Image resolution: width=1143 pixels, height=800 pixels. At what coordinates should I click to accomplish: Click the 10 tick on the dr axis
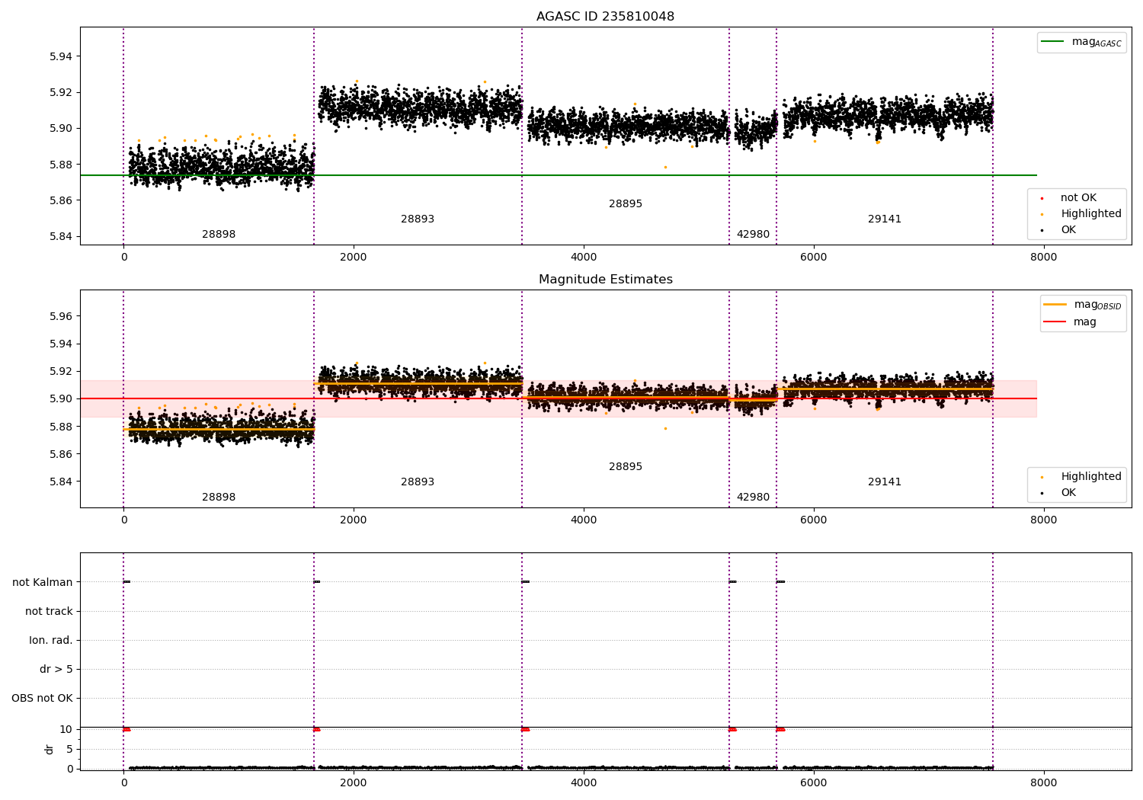pos(66,729)
